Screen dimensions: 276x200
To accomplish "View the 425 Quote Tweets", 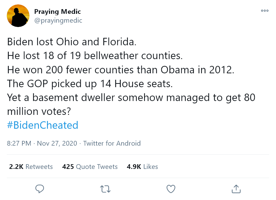I will (90, 167).
